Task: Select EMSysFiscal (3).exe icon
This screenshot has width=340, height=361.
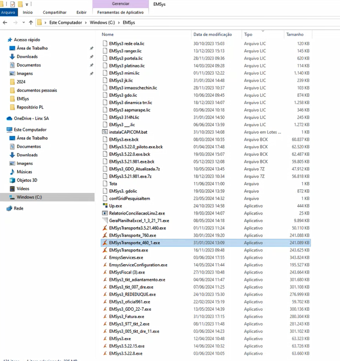Action: pyautogui.click(x=105, y=272)
